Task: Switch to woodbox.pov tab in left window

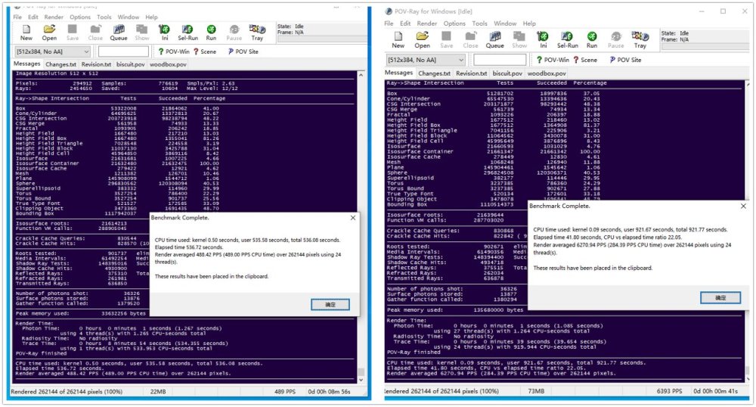Action: coord(169,64)
